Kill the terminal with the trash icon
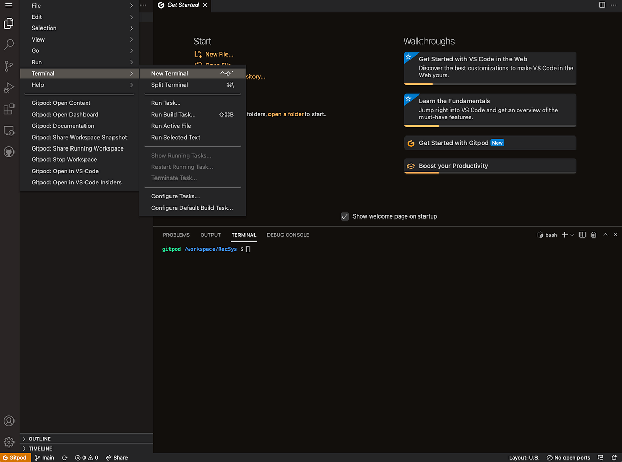This screenshot has width=622, height=462. click(x=593, y=235)
